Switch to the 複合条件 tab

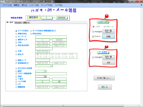18,23
